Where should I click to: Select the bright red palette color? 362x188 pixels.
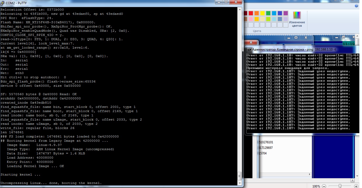click(x=251, y=13)
